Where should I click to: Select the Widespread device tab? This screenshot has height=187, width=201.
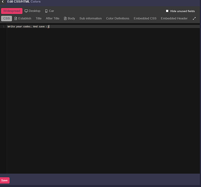click(11, 11)
